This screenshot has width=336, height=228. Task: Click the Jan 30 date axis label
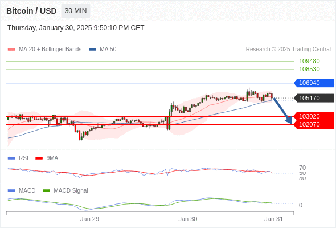[x=188, y=219]
